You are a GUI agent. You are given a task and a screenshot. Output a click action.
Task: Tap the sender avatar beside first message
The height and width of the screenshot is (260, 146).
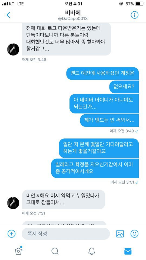(x=13, y=49)
